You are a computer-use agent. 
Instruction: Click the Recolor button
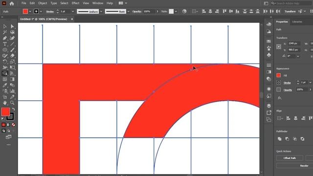tap(304, 166)
